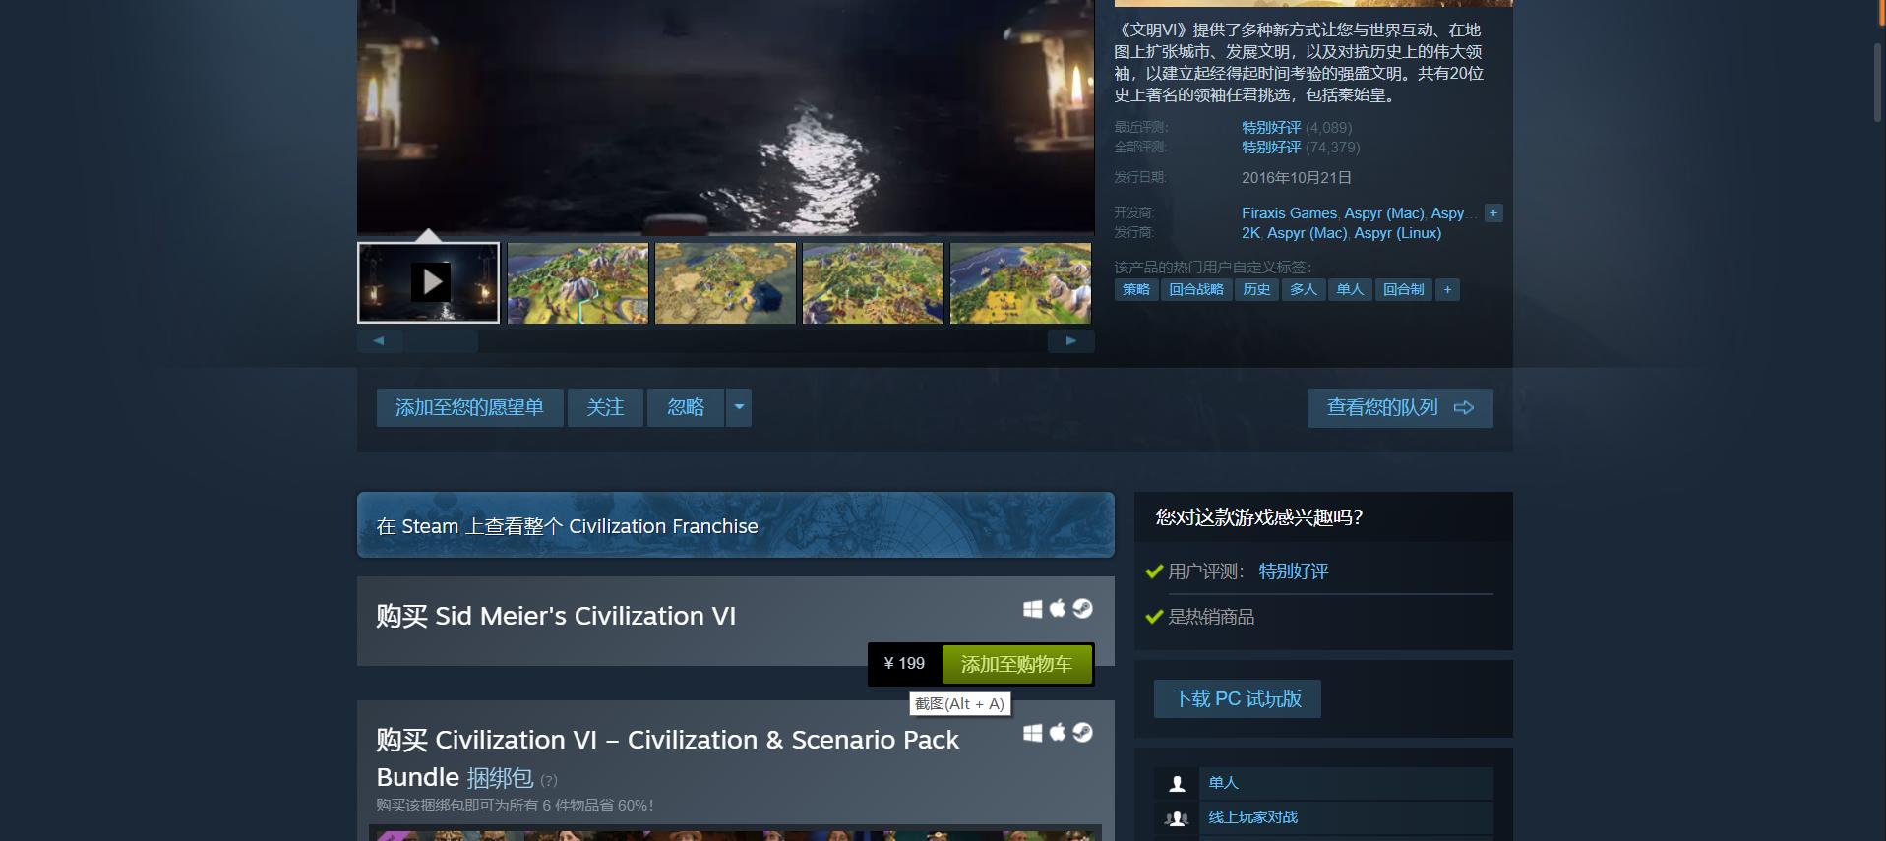
Task: Select the 历史 tag
Action: coord(1256,289)
